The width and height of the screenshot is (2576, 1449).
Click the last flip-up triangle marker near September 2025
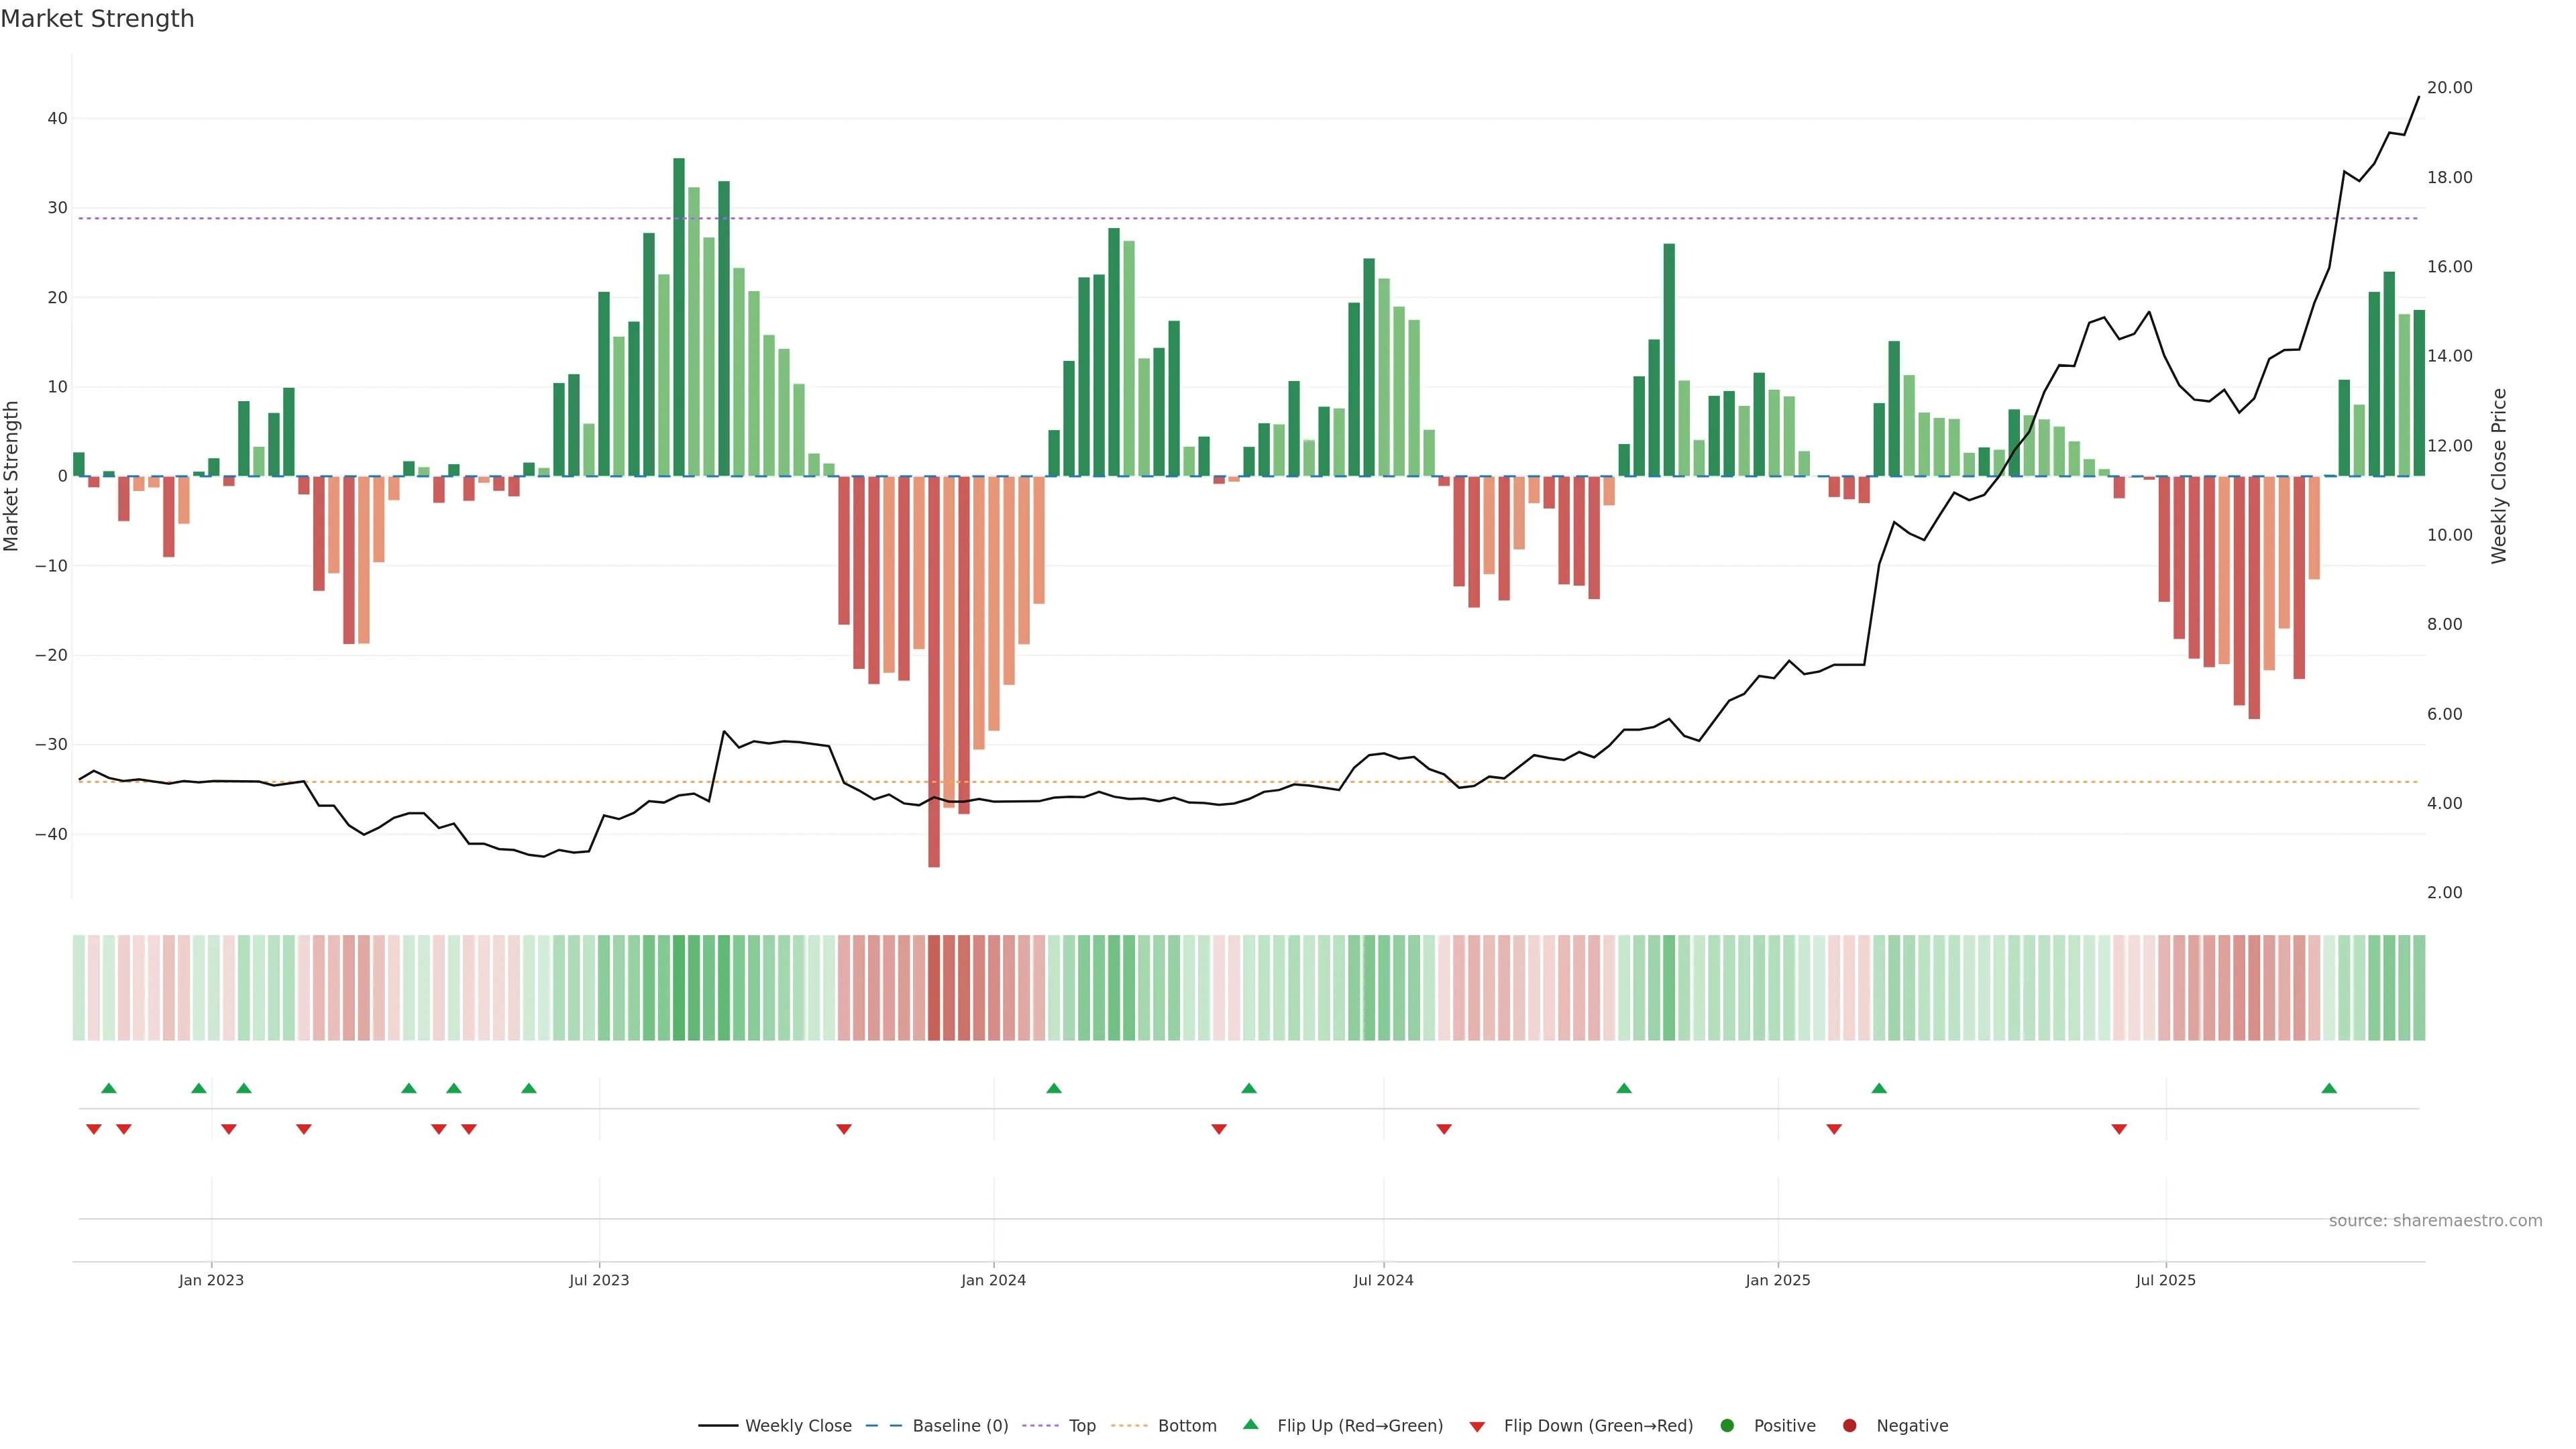pyautogui.click(x=2329, y=1088)
